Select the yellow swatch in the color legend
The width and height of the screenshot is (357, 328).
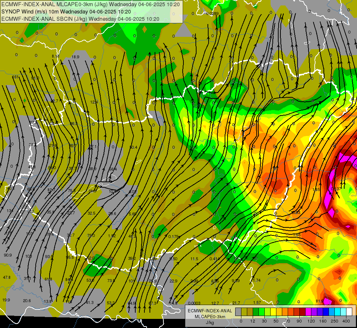pyautogui.click(x=273, y=312)
